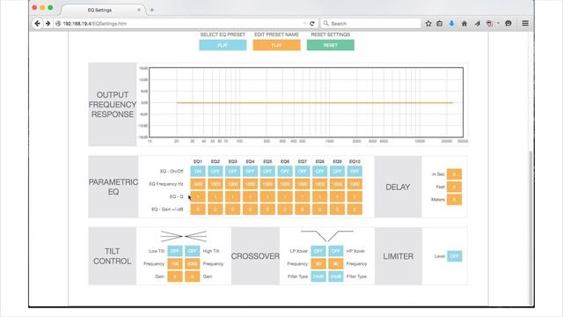Click the paper plane send icon
Screen dimensions: 563x317
click(x=477, y=24)
